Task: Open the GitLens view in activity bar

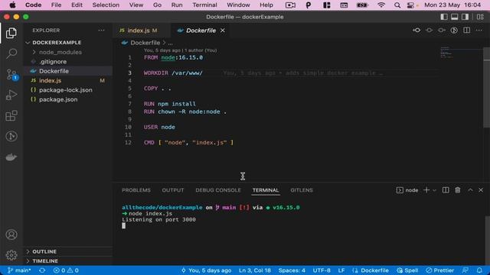Action: pos(11,136)
